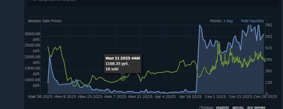Select the 'месяц' period option

coord(238,107)
